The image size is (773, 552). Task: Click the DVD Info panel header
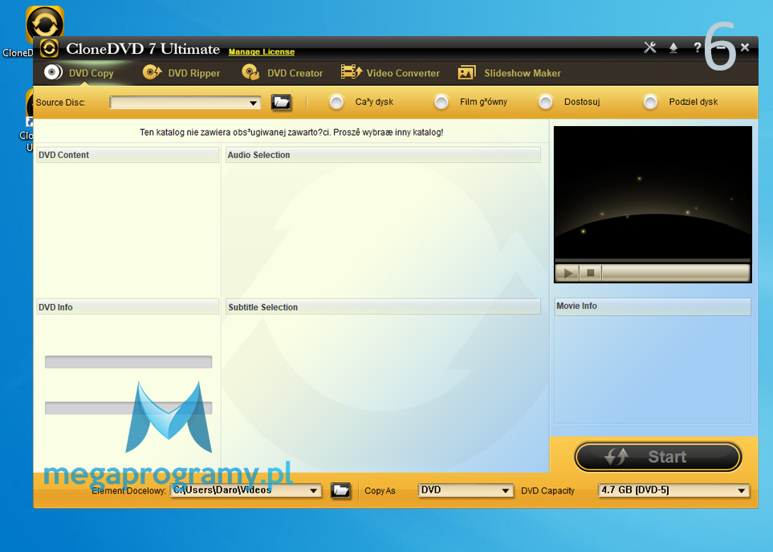(128, 306)
